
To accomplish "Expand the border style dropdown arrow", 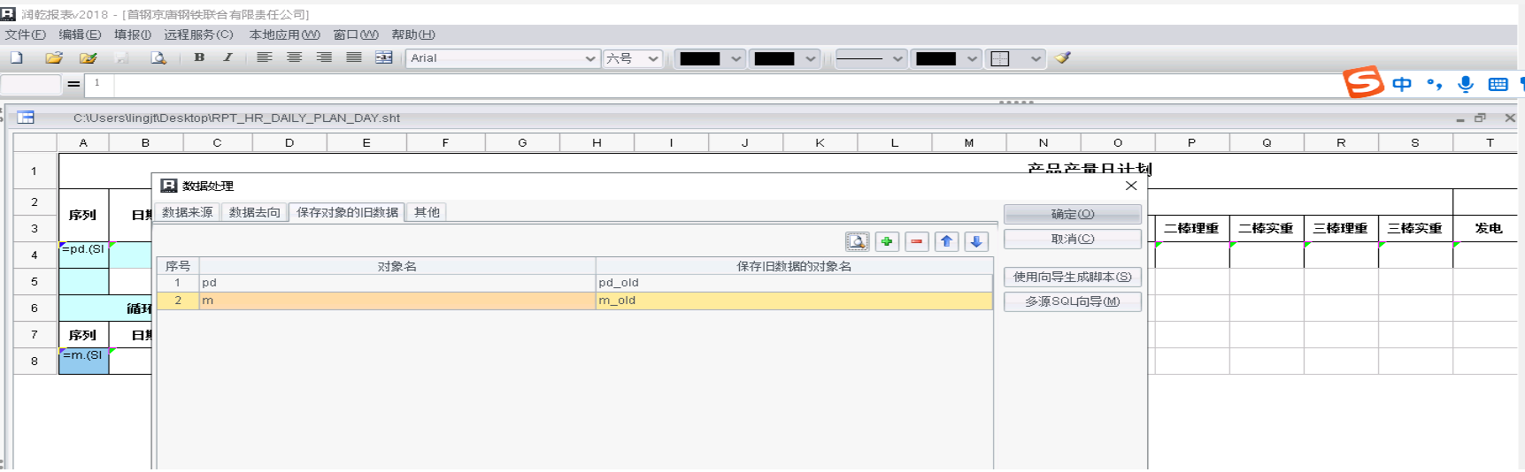I will click(1036, 58).
